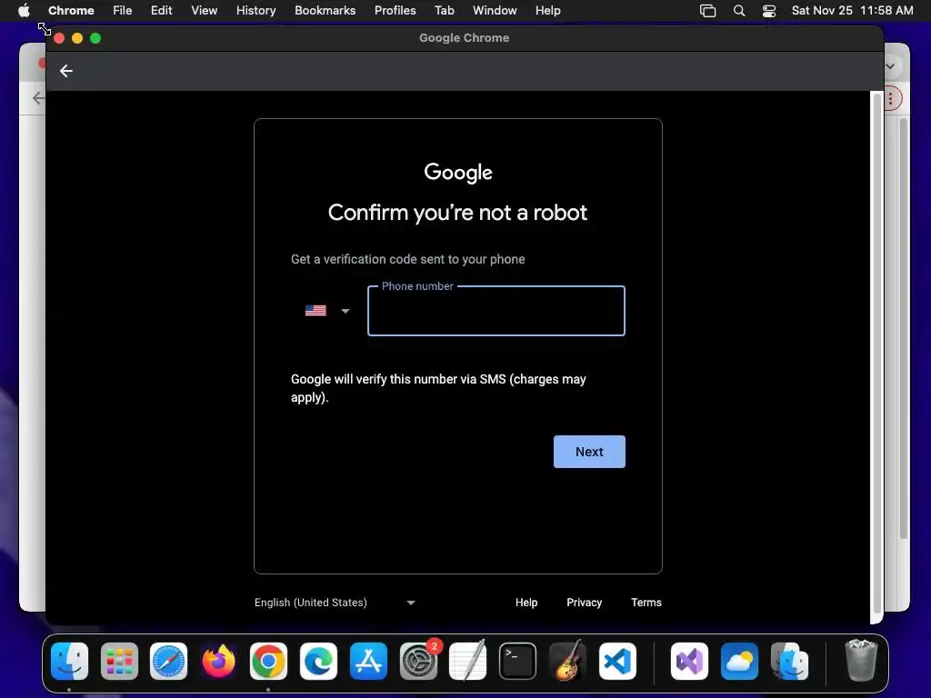This screenshot has height=698, width=931.
Task: Open Stage Manager from the menu bar icon
Action: tap(707, 11)
